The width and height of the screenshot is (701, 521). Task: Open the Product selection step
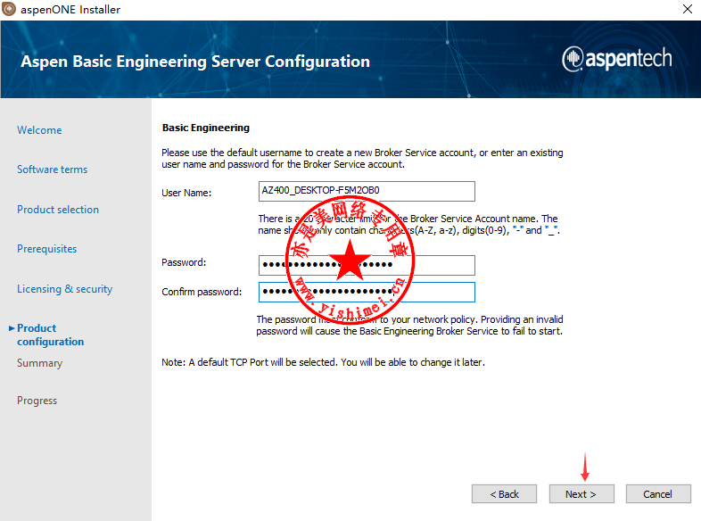pyautogui.click(x=58, y=210)
